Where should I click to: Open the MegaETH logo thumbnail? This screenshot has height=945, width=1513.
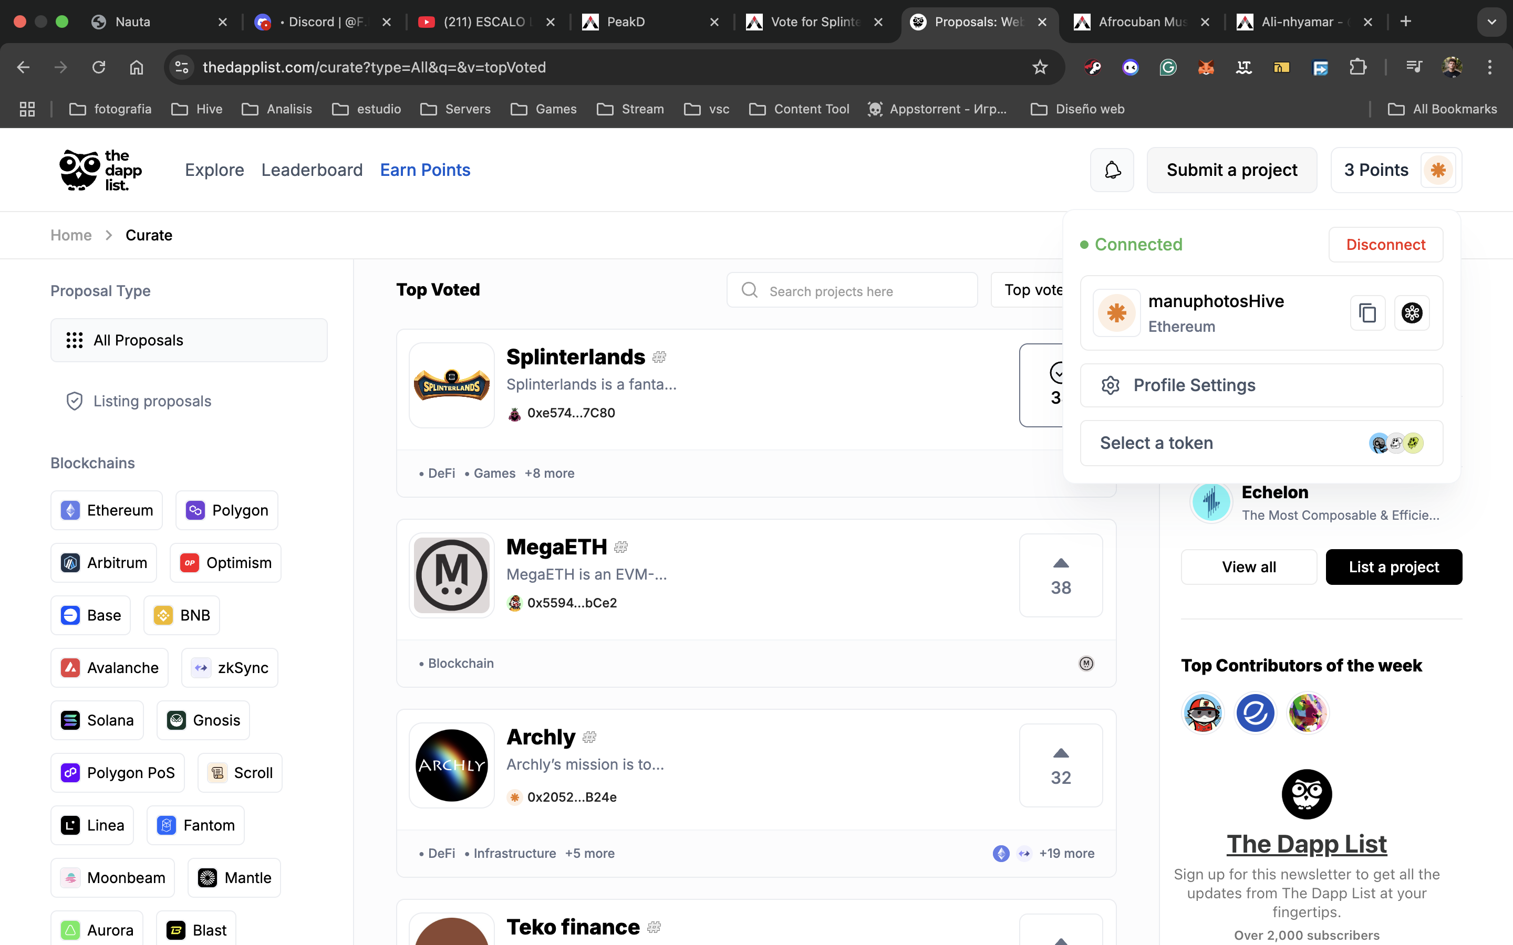[x=451, y=575]
